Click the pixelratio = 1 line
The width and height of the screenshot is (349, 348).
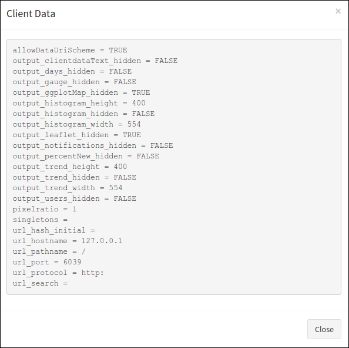pos(45,209)
